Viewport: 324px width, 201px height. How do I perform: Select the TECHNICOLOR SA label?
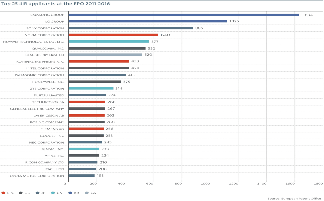pyautogui.click(x=48, y=102)
